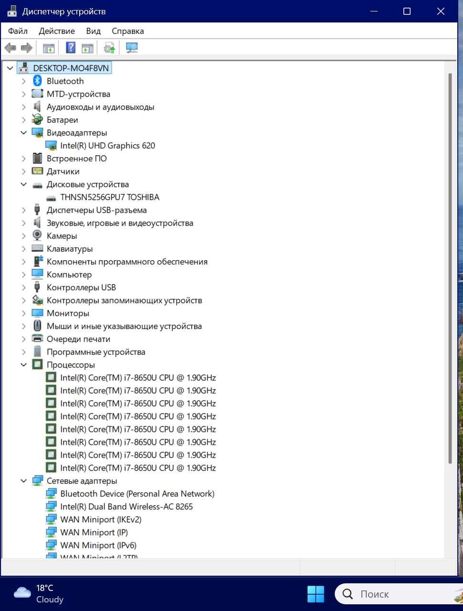Screen dimensions: 463x611
Task: Click the MTD-устройства category icon
Action: pyautogui.click(x=37, y=94)
